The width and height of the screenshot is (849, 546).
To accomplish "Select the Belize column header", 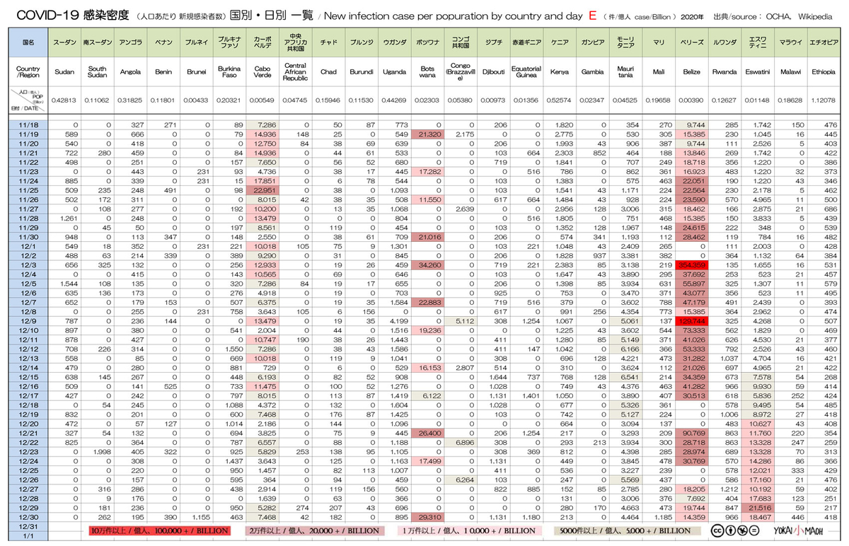I will (x=692, y=72).
